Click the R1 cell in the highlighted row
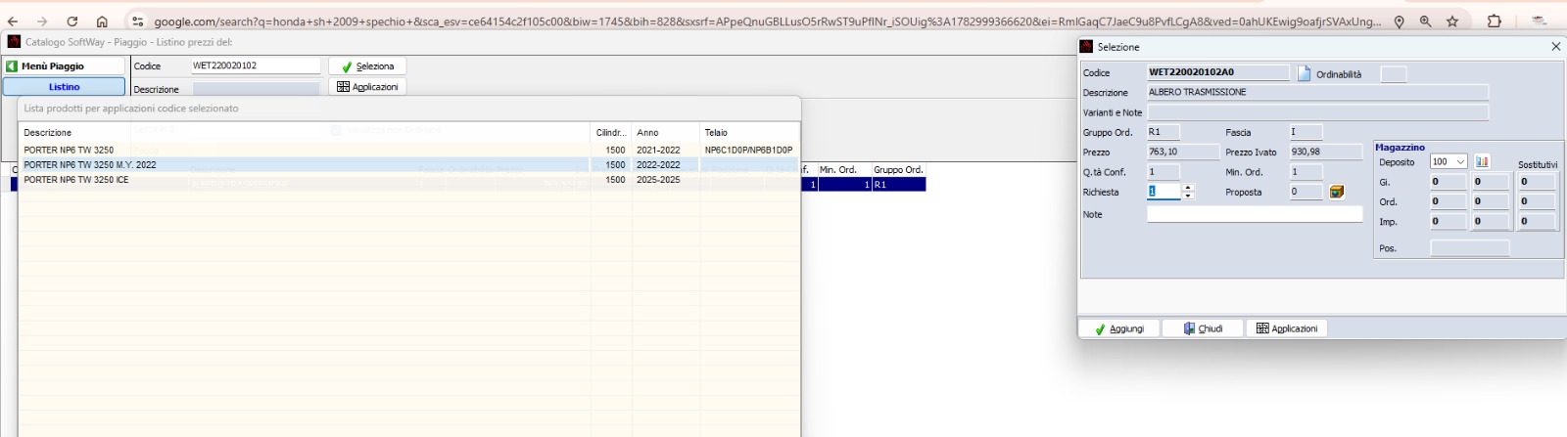This screenshot has height=437, width=1567. coord(898,184)
